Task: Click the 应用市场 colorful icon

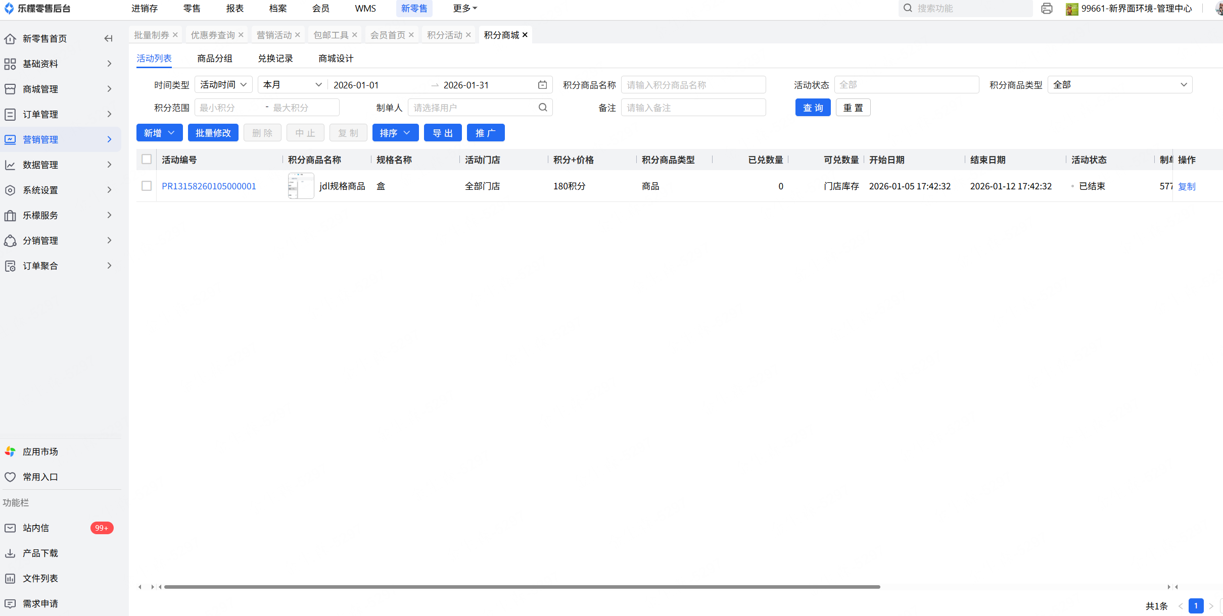Action: point(10,451)
